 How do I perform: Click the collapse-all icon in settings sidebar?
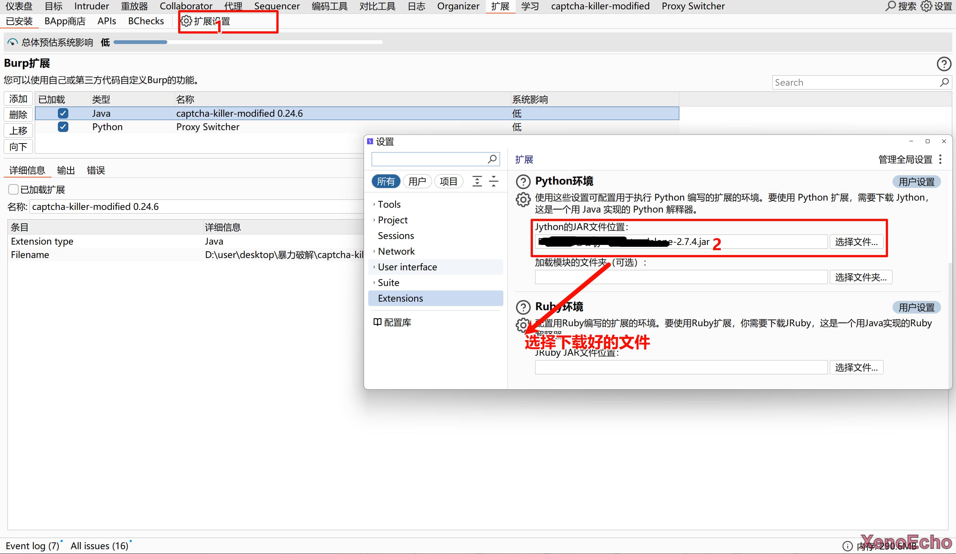coord(494,182)
